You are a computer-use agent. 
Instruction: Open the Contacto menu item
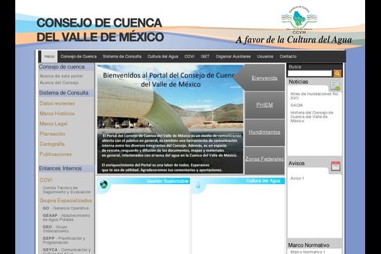coord(288,57)
